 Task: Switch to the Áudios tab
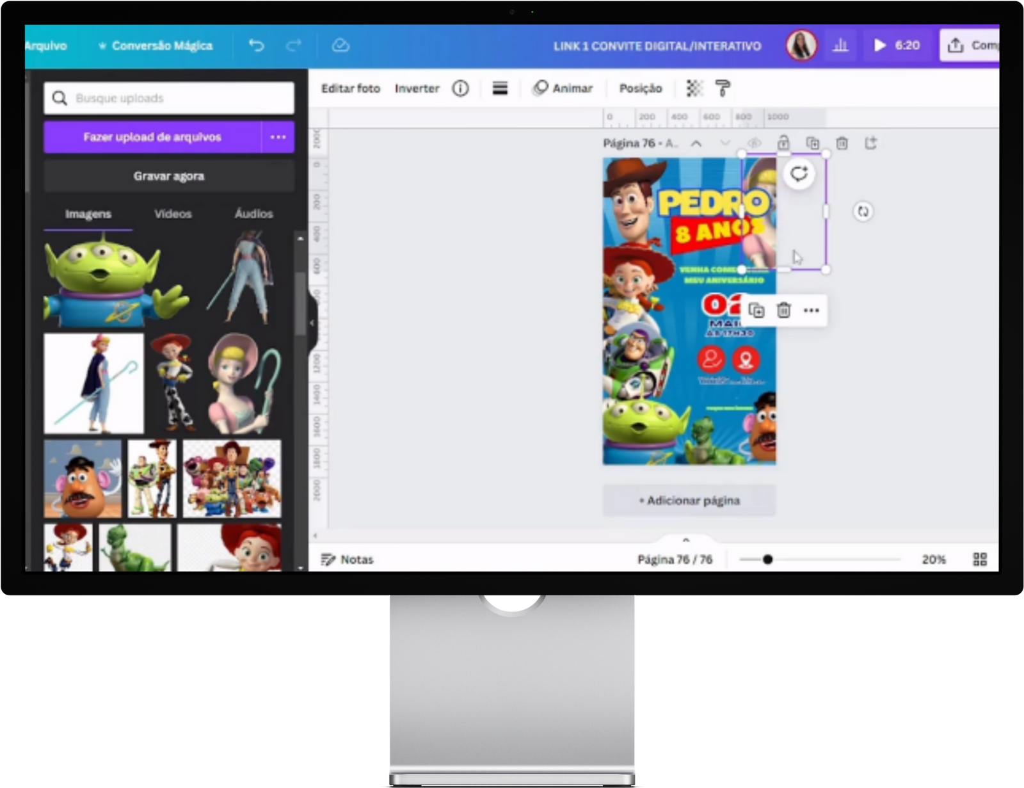(x=253, y=214)
